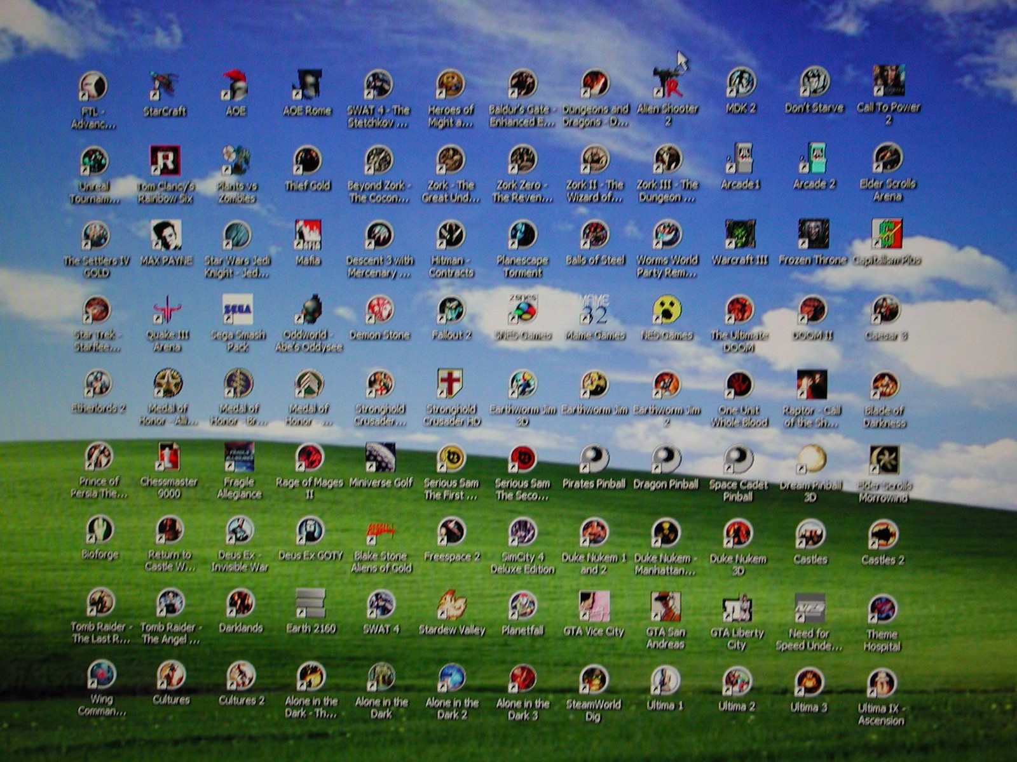
Task: Click Tom Clancy's Rainbow Six icon
Action: [x=165, y=161]
